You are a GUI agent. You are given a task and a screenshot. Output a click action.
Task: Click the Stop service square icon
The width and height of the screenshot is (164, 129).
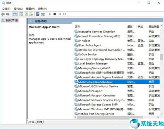point(55,14)
